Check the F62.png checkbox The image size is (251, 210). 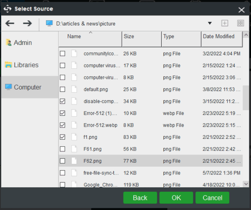tap(62, 161)
